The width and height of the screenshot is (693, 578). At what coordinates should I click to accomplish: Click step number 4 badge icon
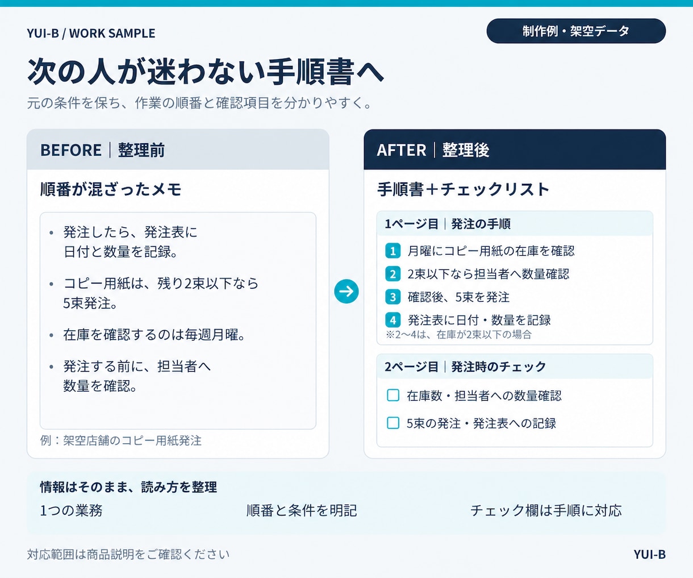tap(393, 320)
